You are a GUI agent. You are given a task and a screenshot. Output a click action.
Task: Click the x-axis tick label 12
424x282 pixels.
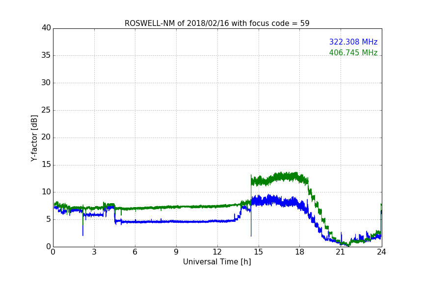point(217,252)
